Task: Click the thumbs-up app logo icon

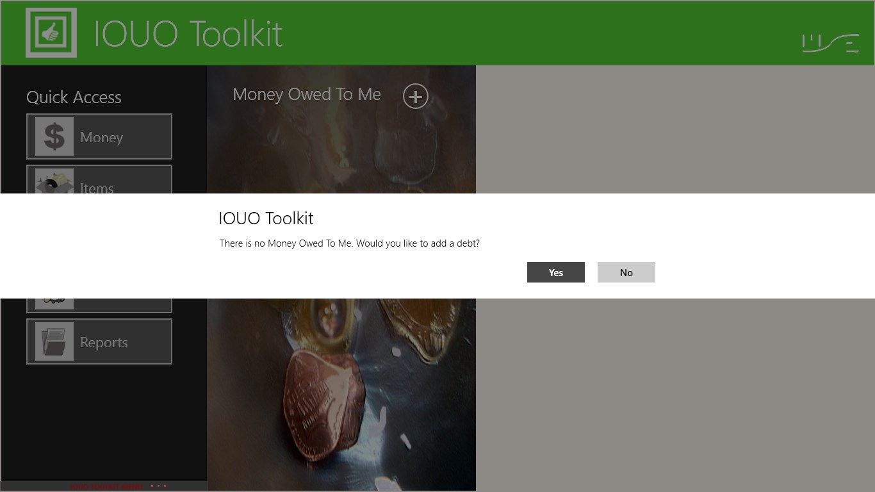Action: [x=51, y=33]
